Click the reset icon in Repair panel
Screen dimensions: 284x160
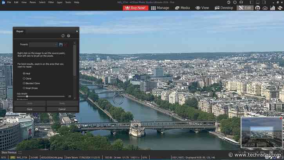pyautogui.click(x=63, y=36)
